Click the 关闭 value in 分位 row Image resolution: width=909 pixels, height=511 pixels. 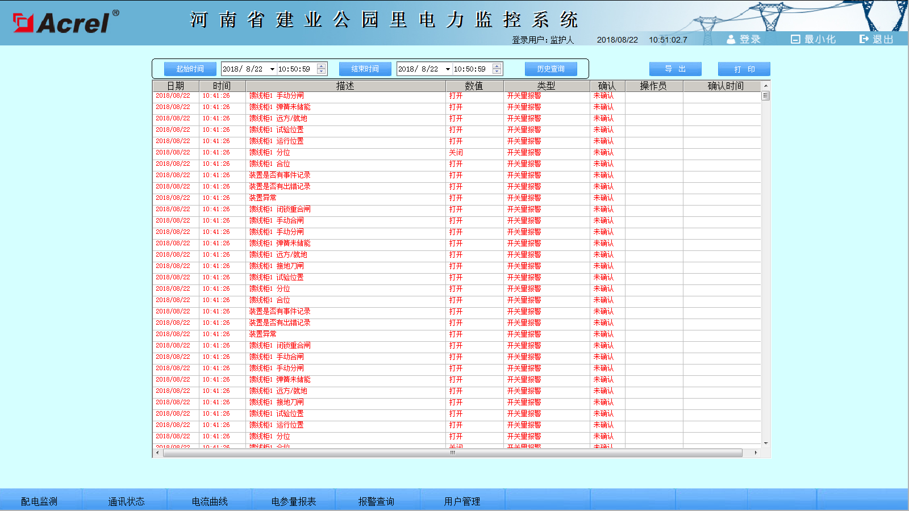coord(456,152)
